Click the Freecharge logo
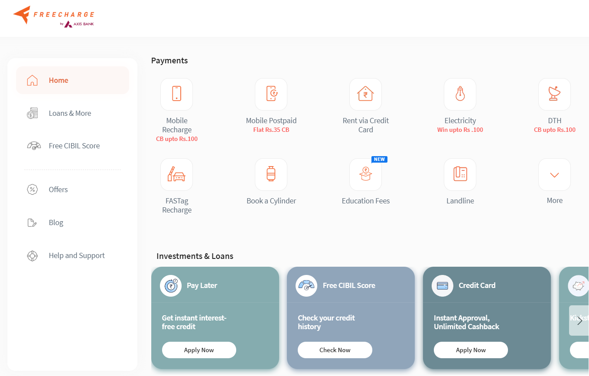The image size is (589, 376). tap(54, 17)
